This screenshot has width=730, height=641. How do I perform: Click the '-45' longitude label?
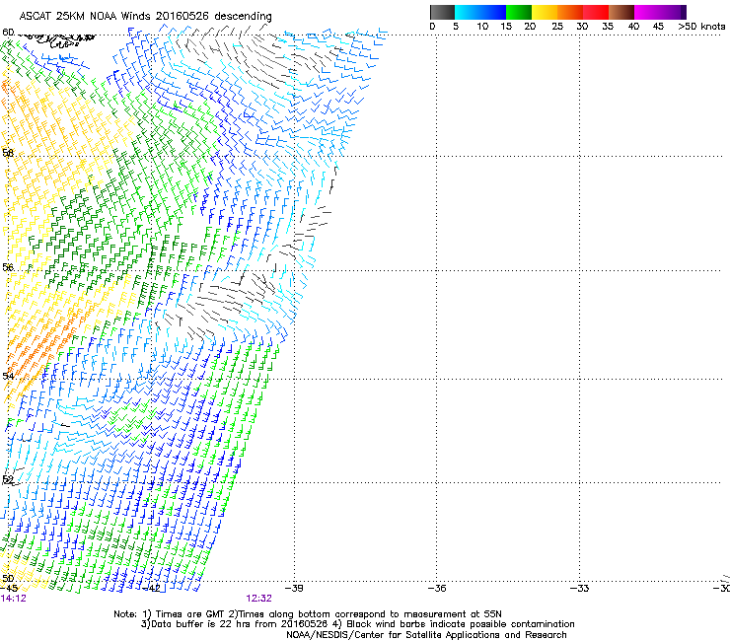[x=8, y=589]
